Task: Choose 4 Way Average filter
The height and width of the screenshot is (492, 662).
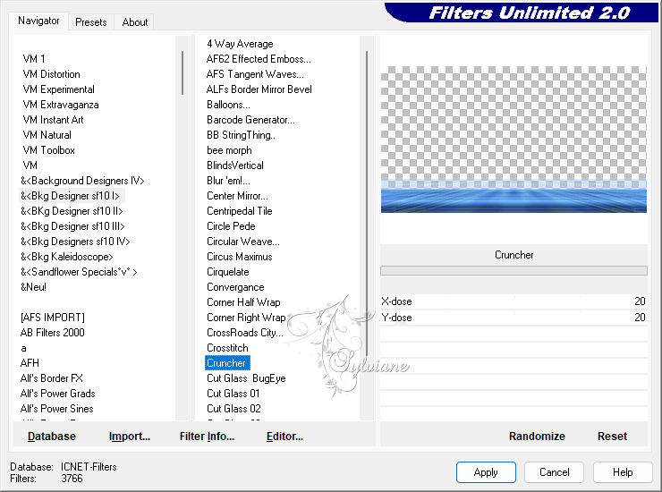Action: 240,44
